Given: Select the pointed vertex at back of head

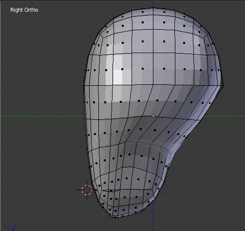Looking at the screenshot, I should (223, 86).
